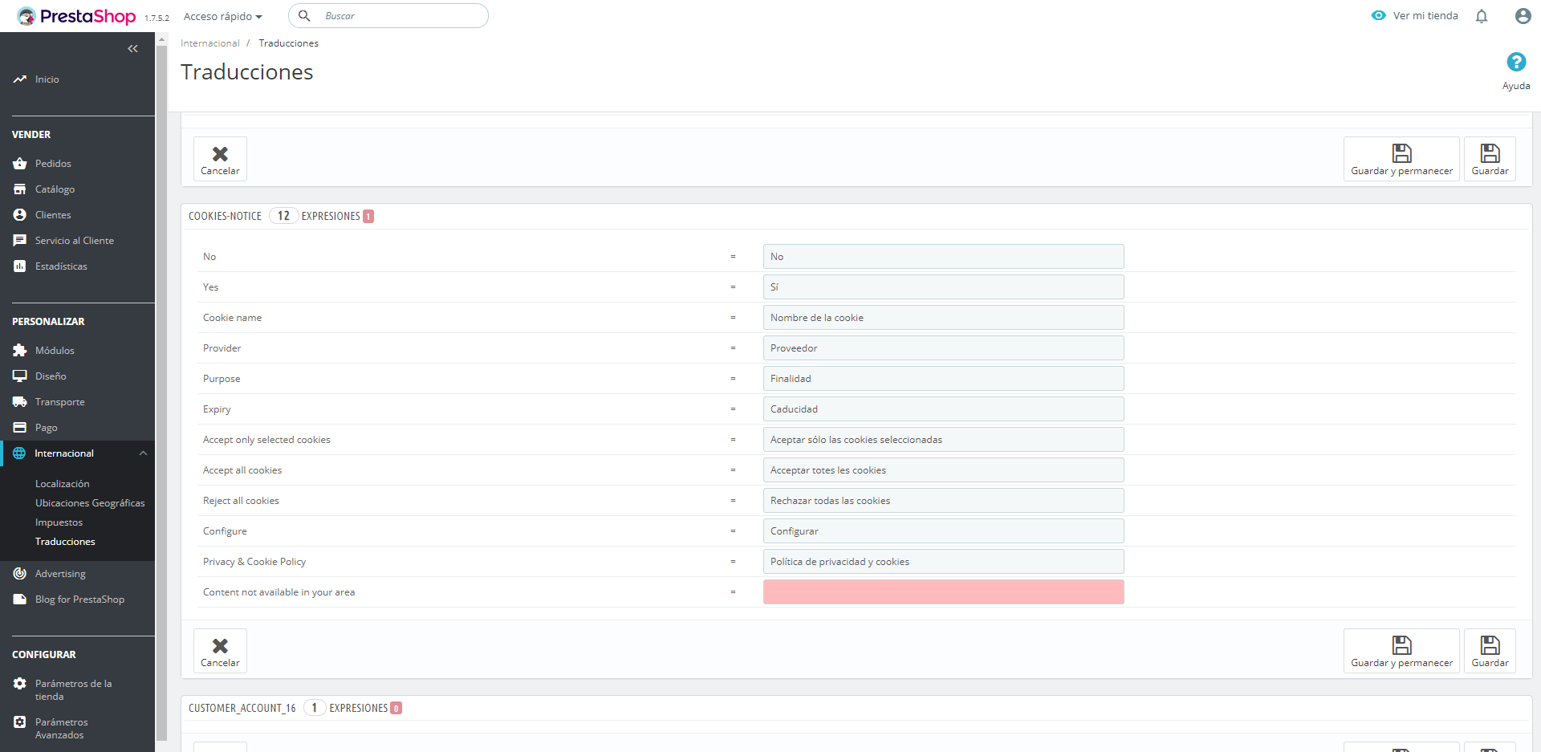Open Ubicaciones Geográficas submenu item
Image resolution: width=1541 pixels, height=752 pixels.
click(x=90, y=503)
